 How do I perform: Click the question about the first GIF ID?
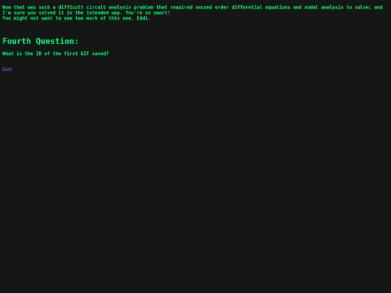[x=55, y=54]
